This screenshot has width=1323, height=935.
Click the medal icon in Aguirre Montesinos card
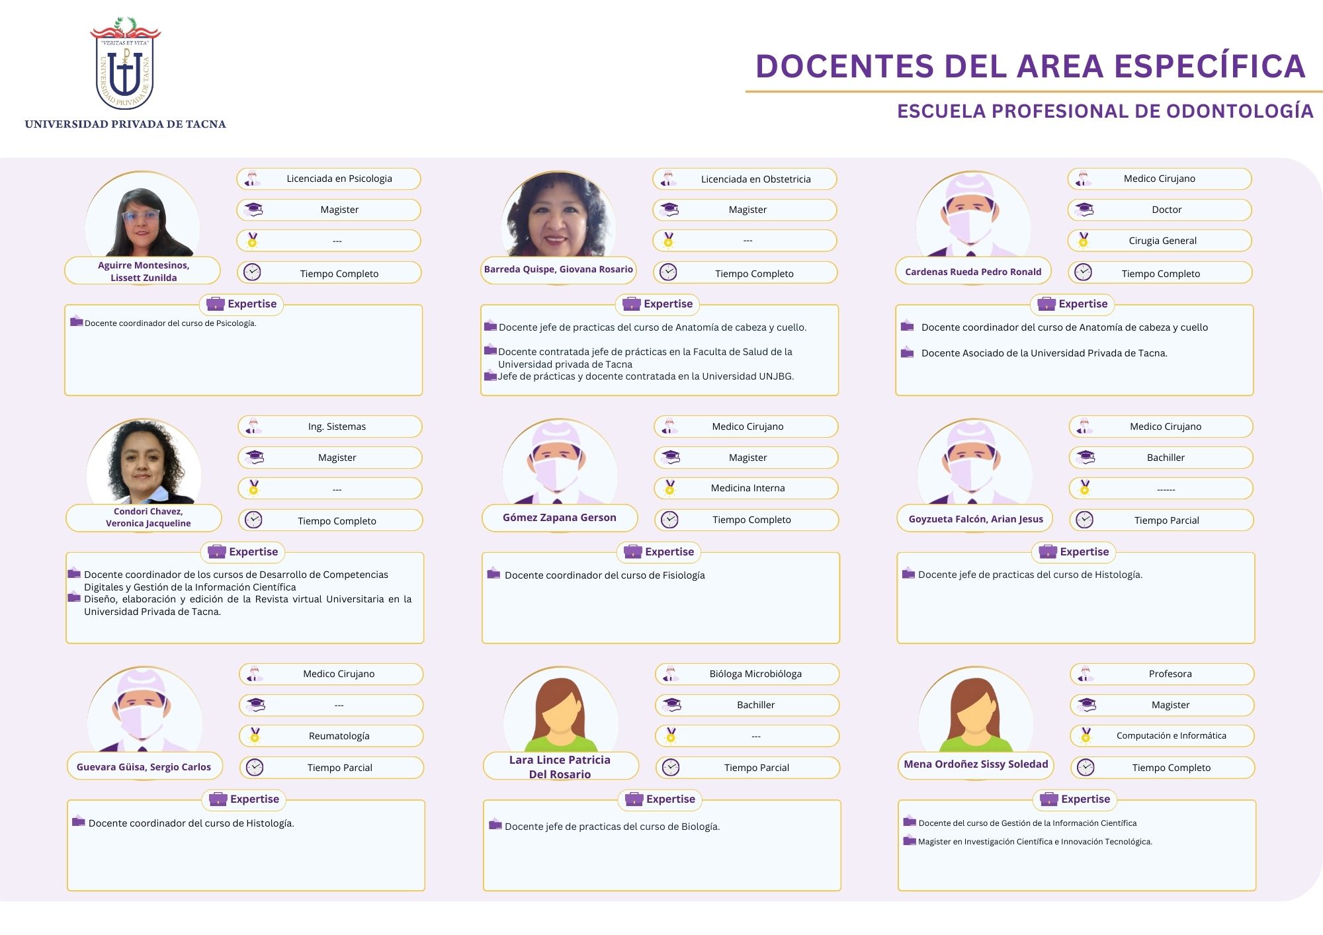tap(252, 241)
